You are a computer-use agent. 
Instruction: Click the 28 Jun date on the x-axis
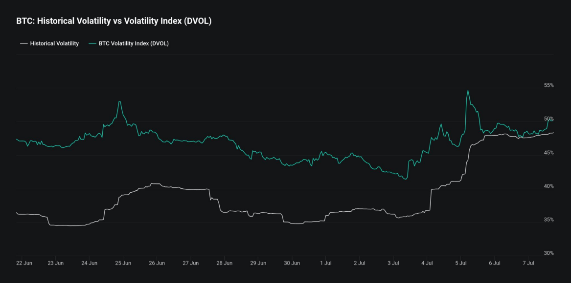224,263
